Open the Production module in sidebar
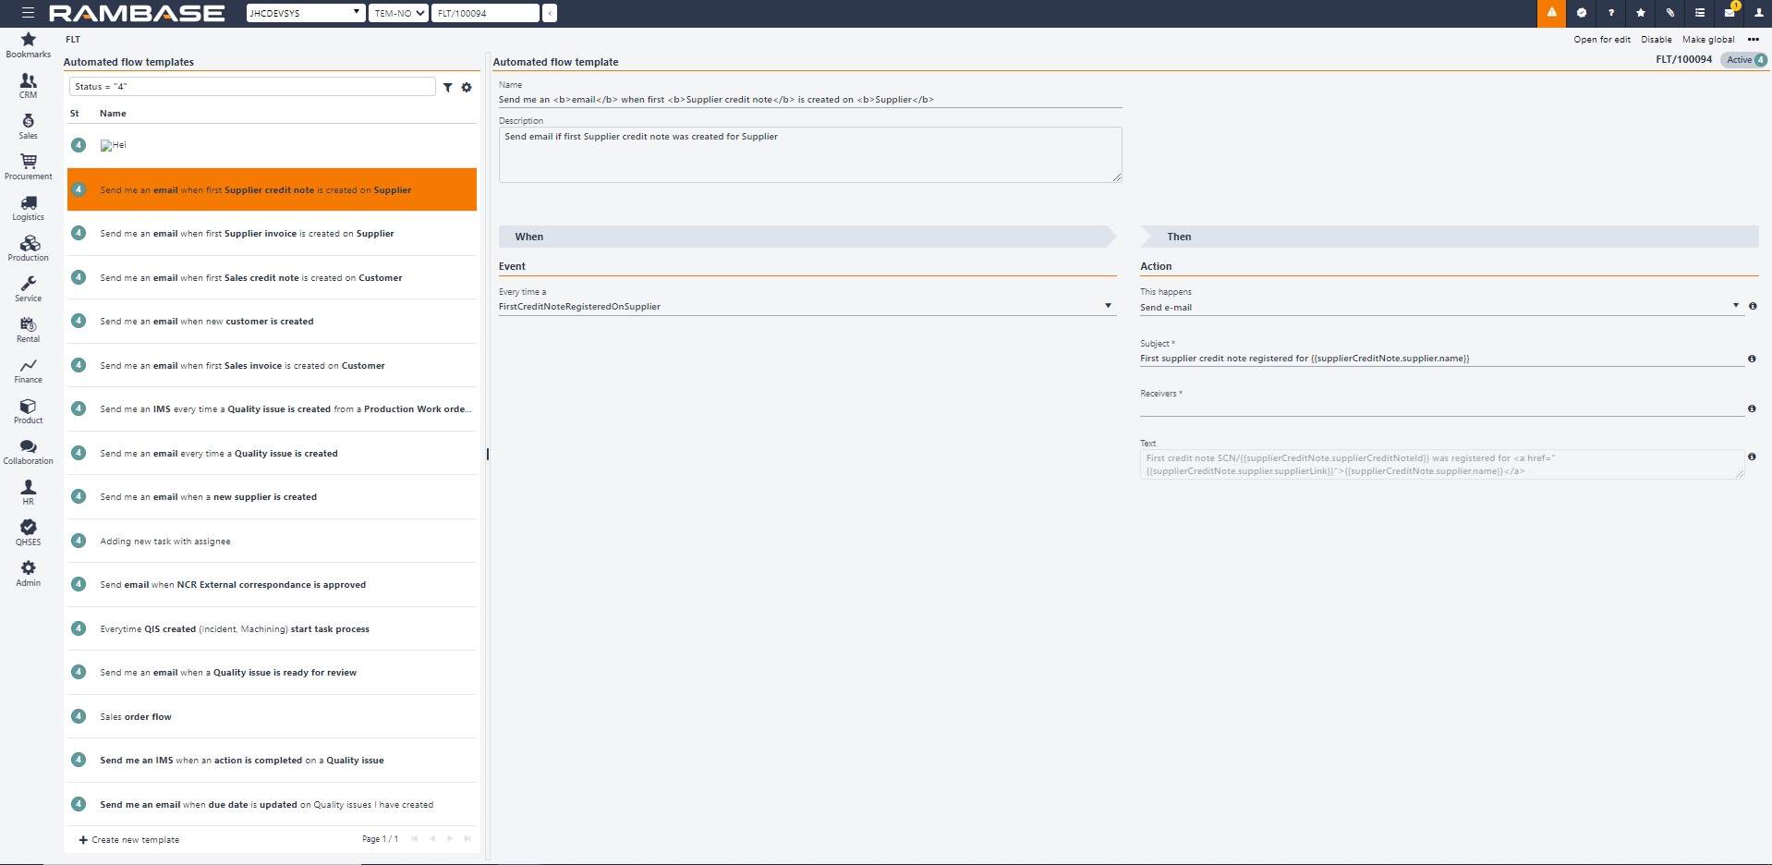The width and height of the screenshot is (1772, 865). coord(29,248)
